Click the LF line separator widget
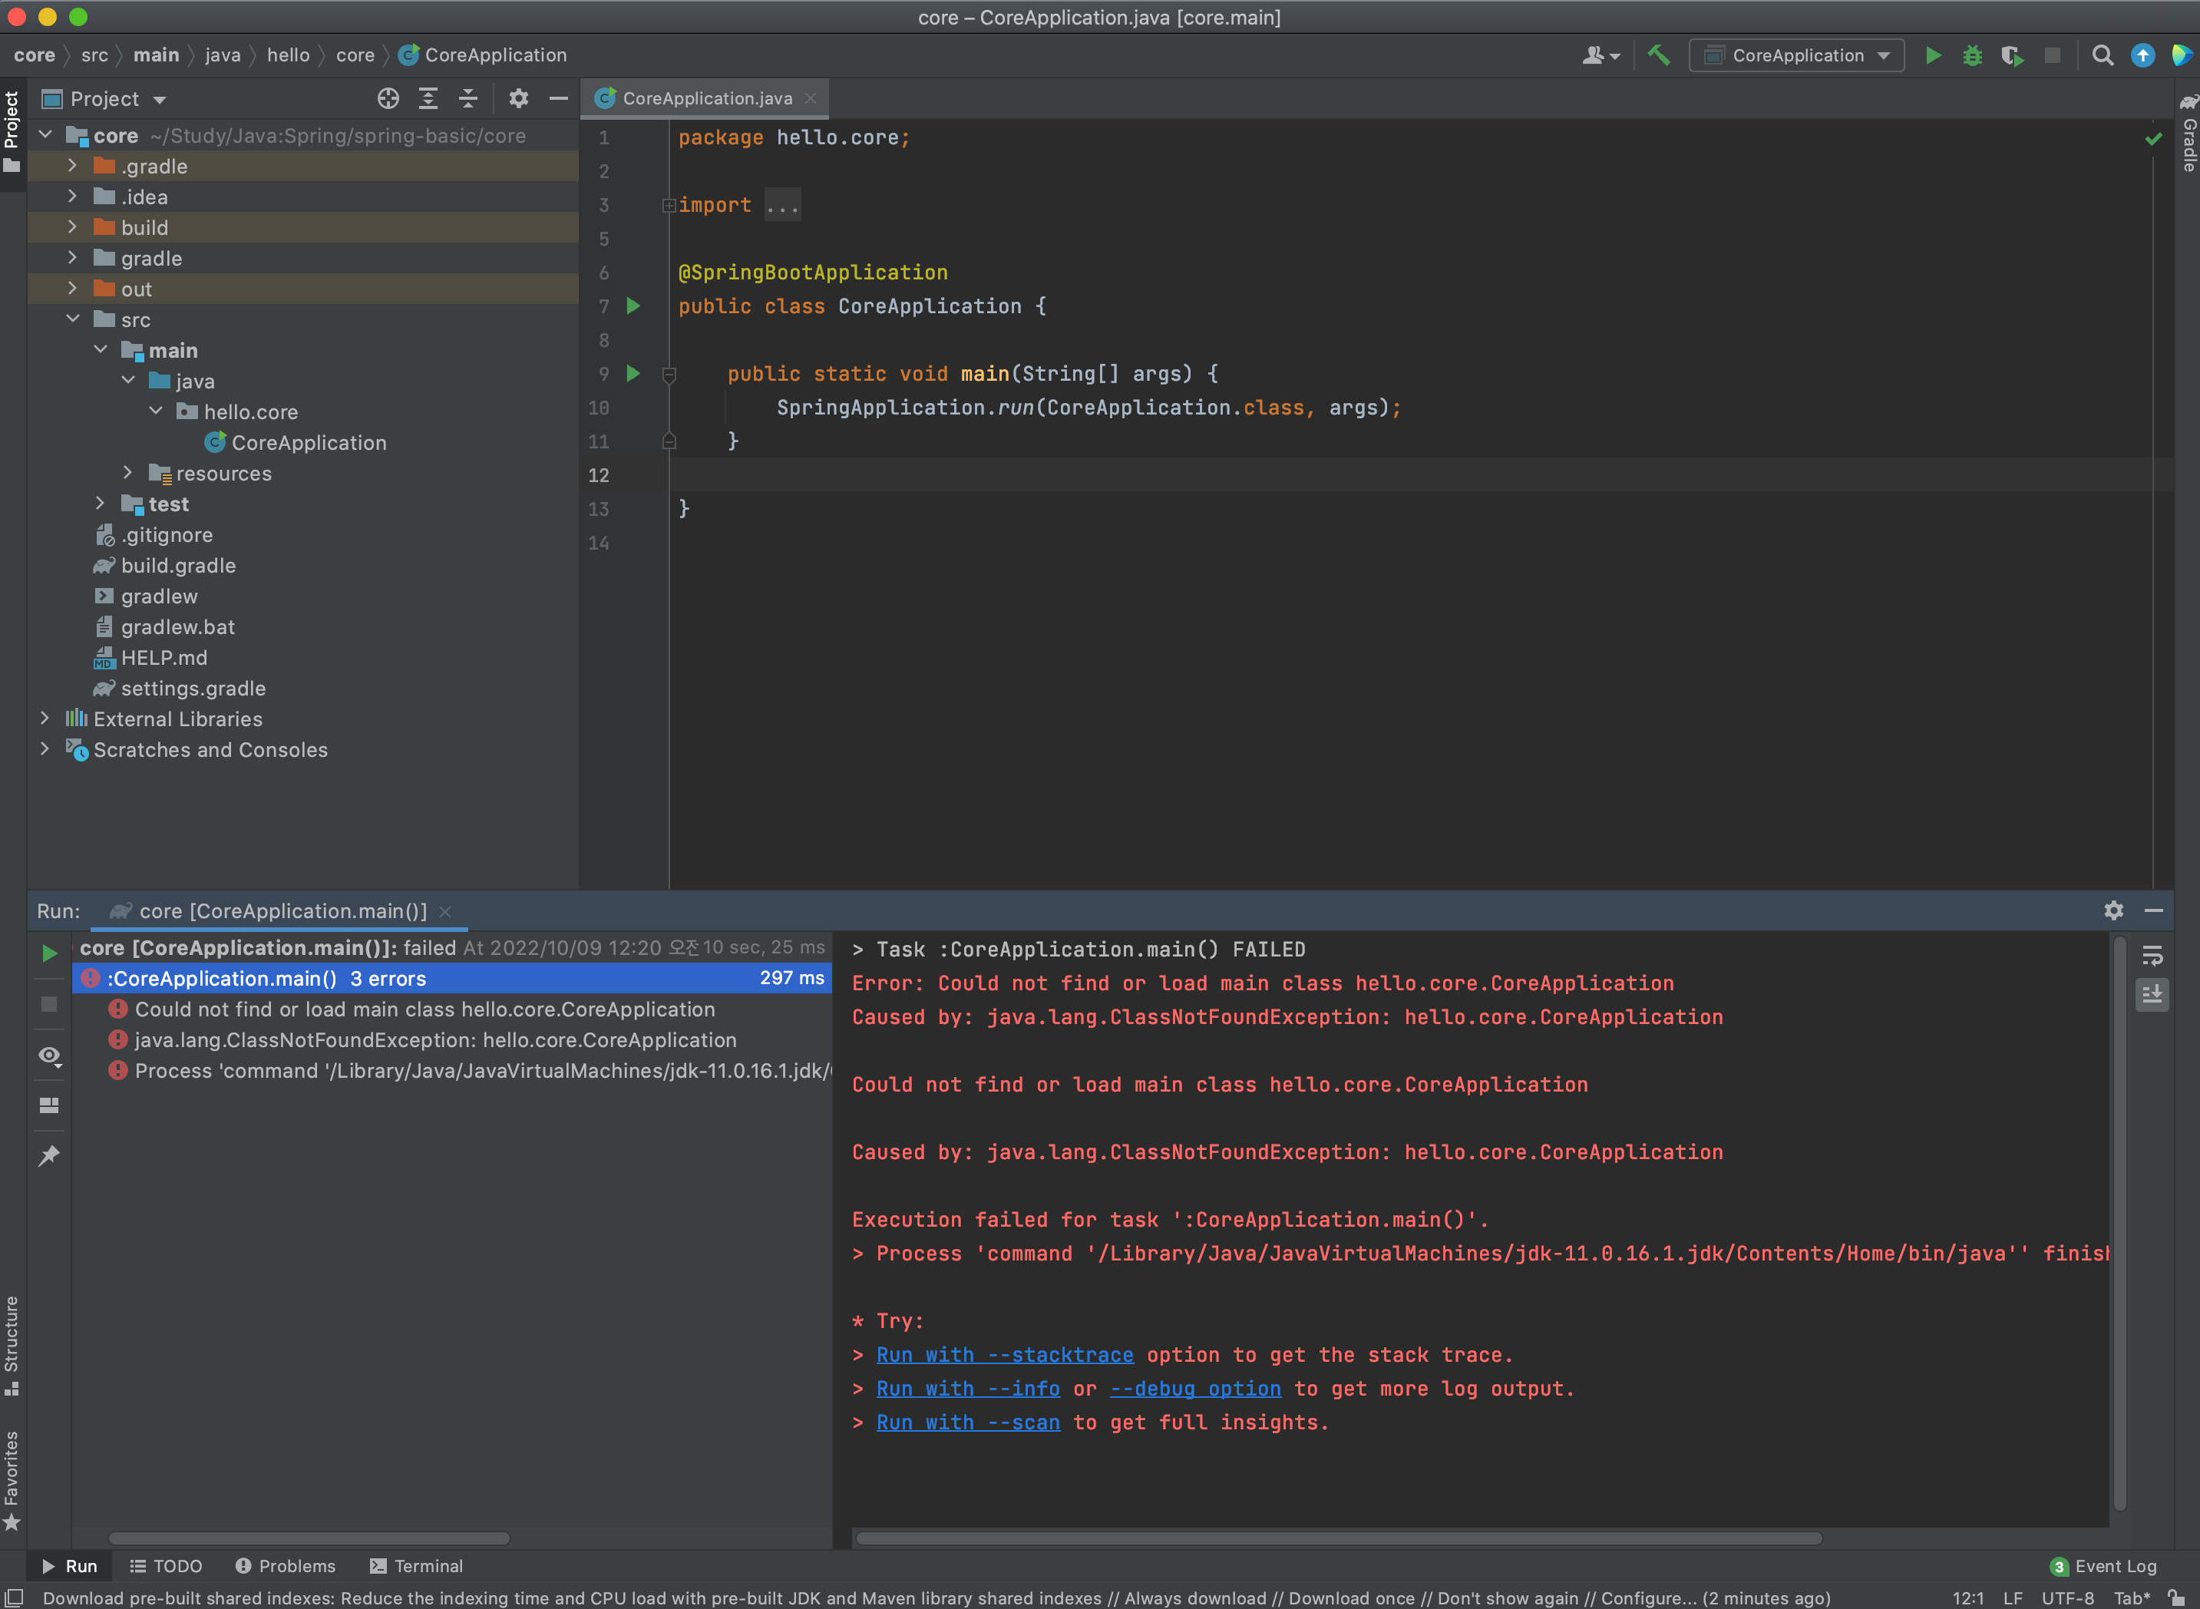 pyautogui.click(x=2012, y=1598)
